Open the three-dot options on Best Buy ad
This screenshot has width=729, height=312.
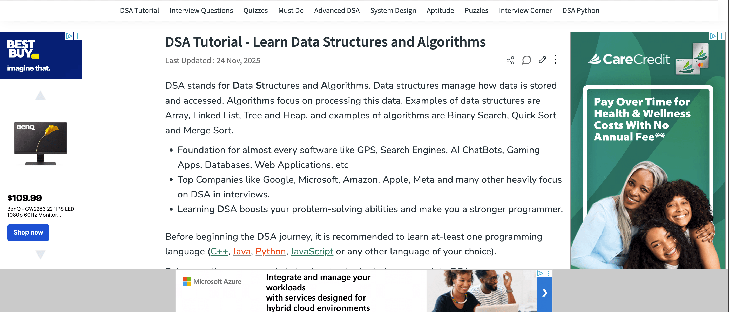click(78, 36)
